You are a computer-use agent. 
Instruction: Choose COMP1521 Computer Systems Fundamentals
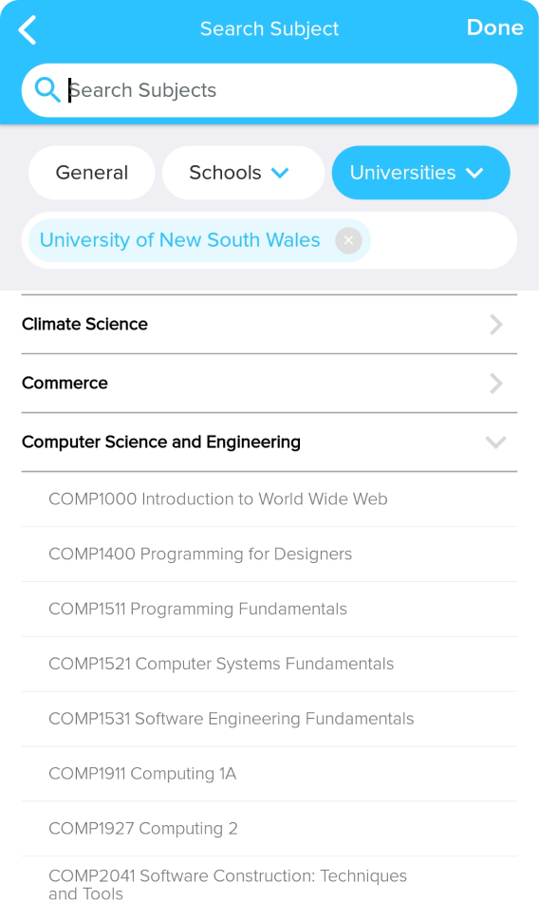(269, 664)
